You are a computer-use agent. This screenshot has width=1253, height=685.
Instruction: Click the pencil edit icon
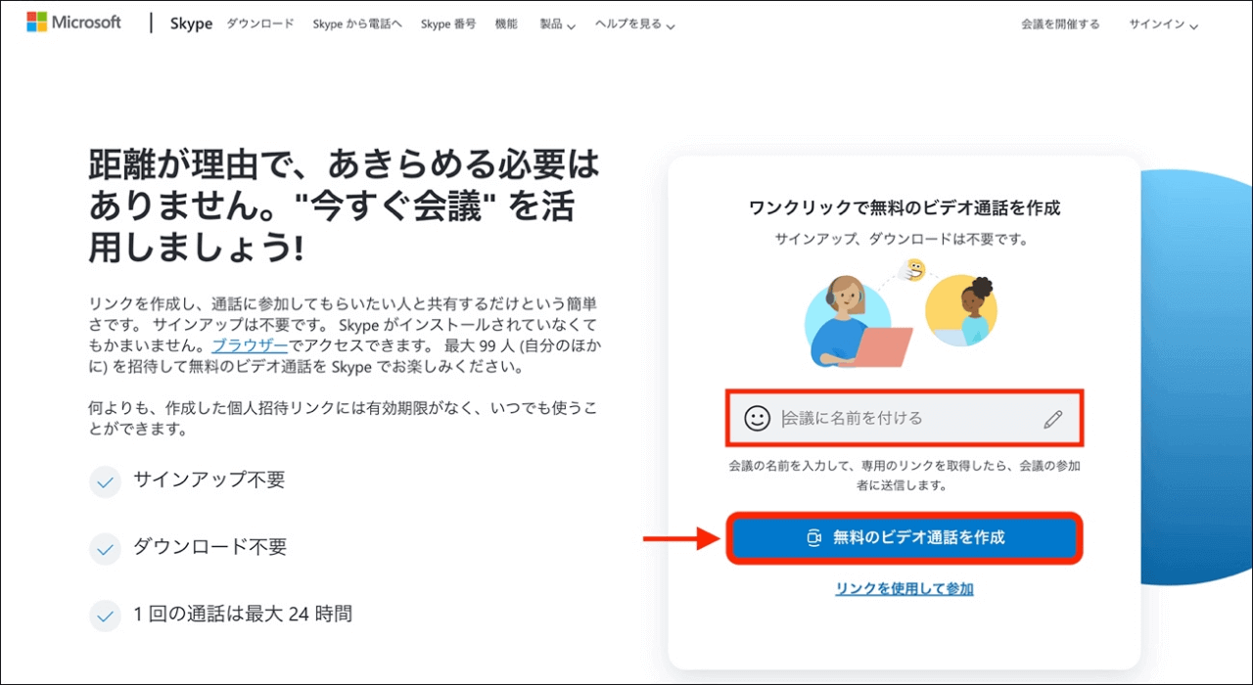(1053, 420)
